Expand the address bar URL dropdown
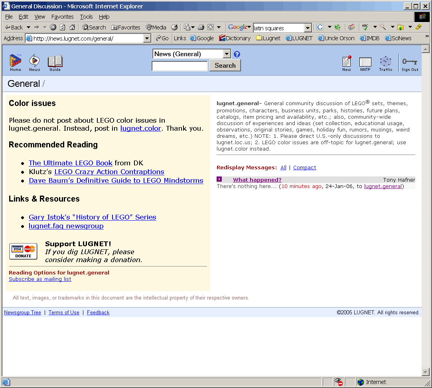Screen dimensions: 432x388 click(x=147, y=38)
